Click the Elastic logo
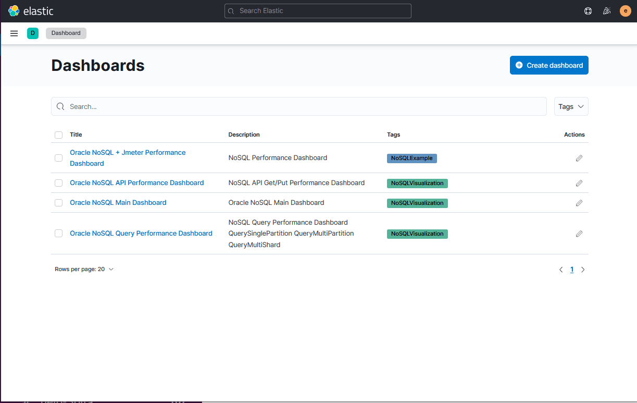 (31, 11)
